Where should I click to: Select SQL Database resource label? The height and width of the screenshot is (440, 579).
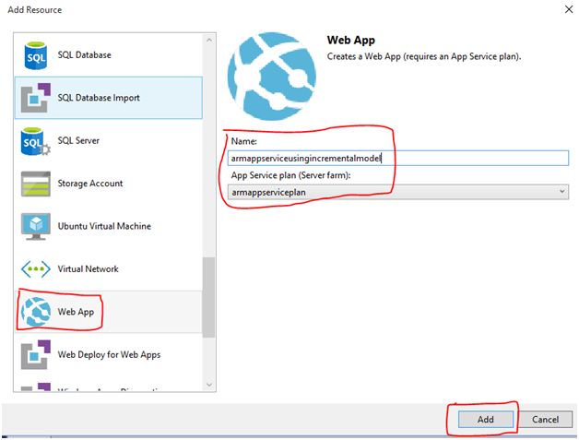[x=84, y=55]
